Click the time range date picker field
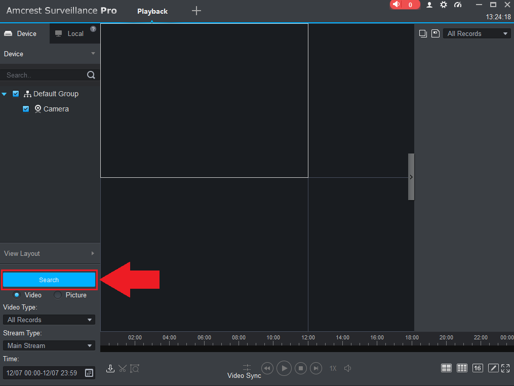This screenshot has height=386, width=514. tap(46, 373)
